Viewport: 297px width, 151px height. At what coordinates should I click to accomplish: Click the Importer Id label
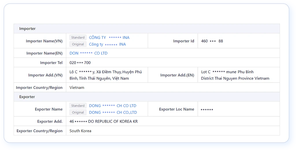click(184, 41)
